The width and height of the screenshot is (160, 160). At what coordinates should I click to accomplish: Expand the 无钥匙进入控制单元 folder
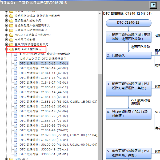pos(6,20)
